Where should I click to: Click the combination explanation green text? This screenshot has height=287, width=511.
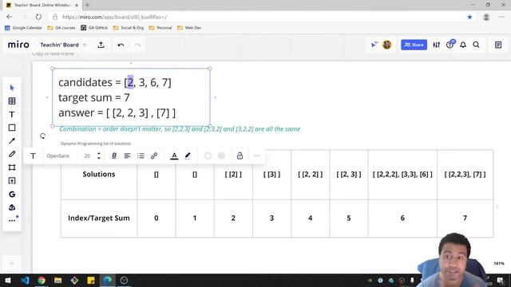(180, 129)
